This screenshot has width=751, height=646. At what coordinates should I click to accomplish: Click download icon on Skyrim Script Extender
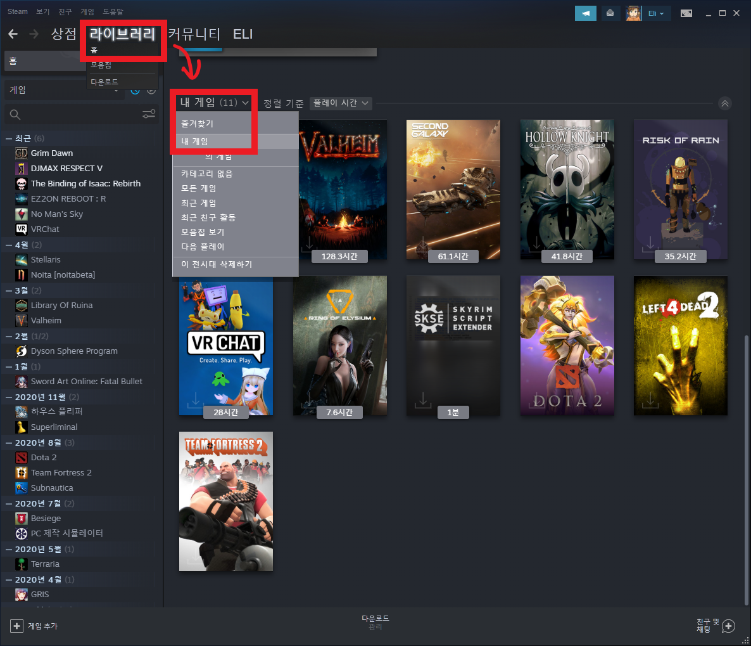(x=423, y=400)
